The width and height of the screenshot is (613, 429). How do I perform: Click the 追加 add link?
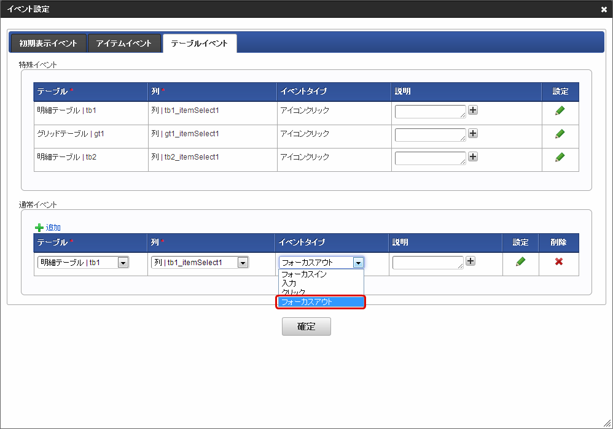53,227
